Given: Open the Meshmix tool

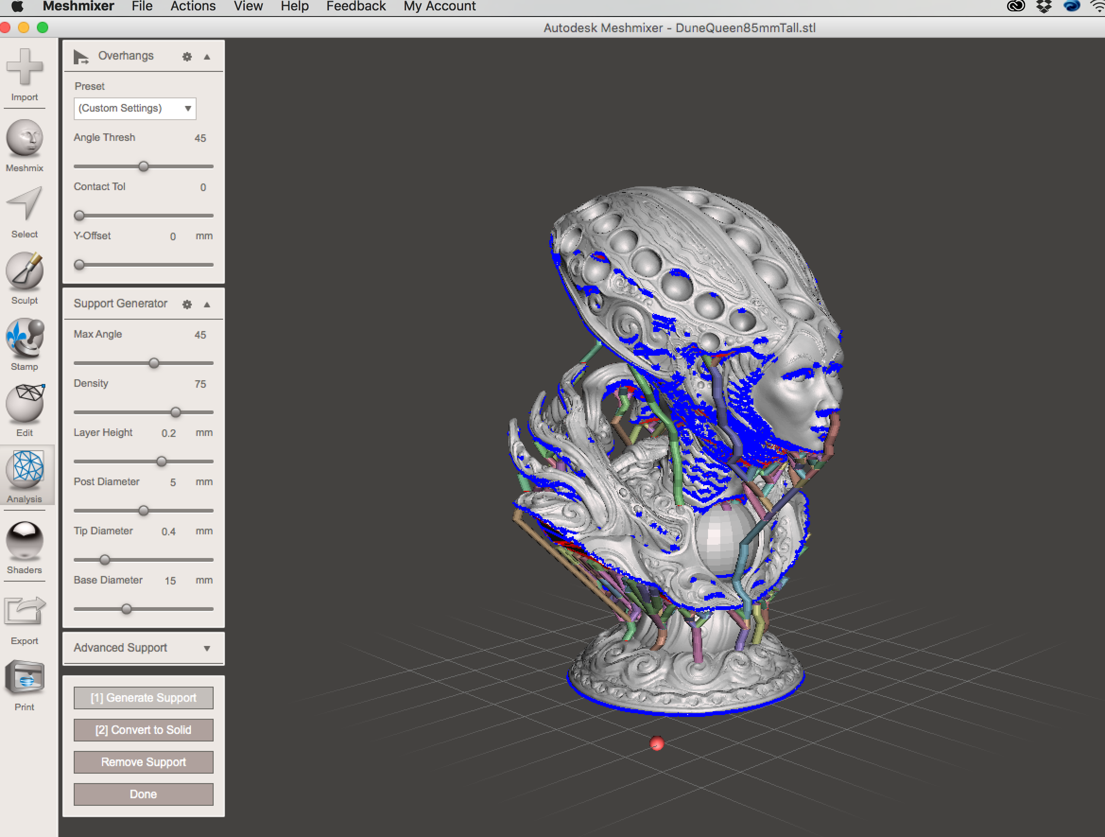Looking at the screenshot, I should pyautogui.click(x=25, y=138).
